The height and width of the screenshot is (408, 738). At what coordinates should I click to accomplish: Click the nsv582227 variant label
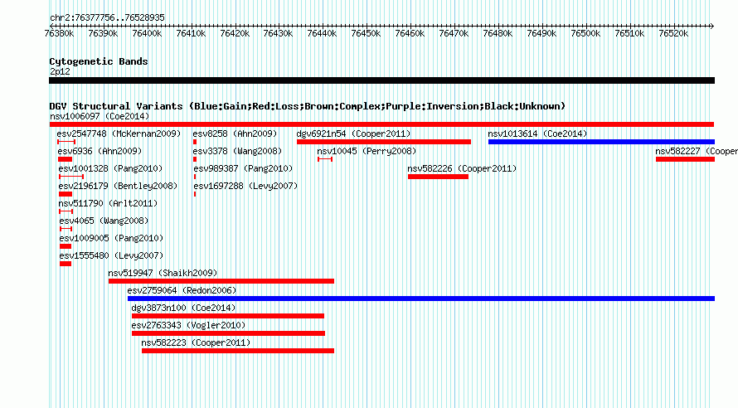tap(697, 151)
